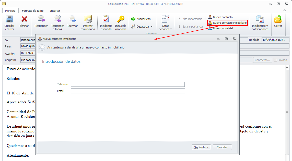The height and width of the screenshot is (161, 292).
Task: Click the Imprimir comunicado printer icon
Action: coord(88,19)
